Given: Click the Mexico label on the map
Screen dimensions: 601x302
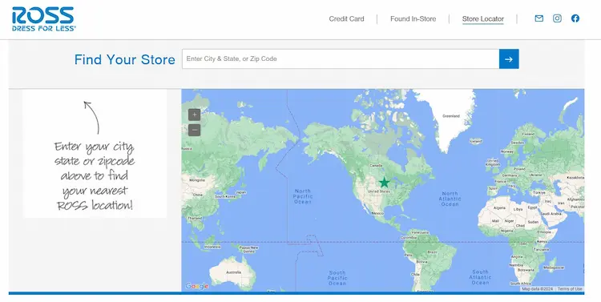Looking at the screenshot, I should pos(378,213).
